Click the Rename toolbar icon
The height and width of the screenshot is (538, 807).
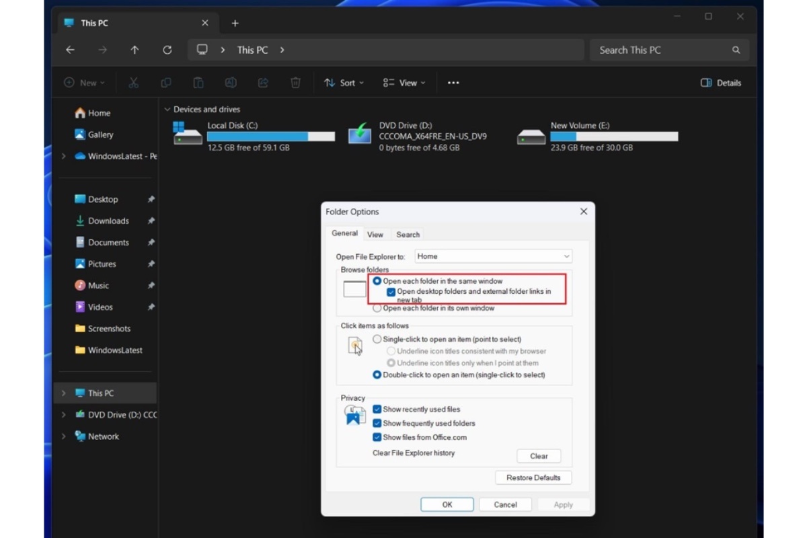point(231,83)
